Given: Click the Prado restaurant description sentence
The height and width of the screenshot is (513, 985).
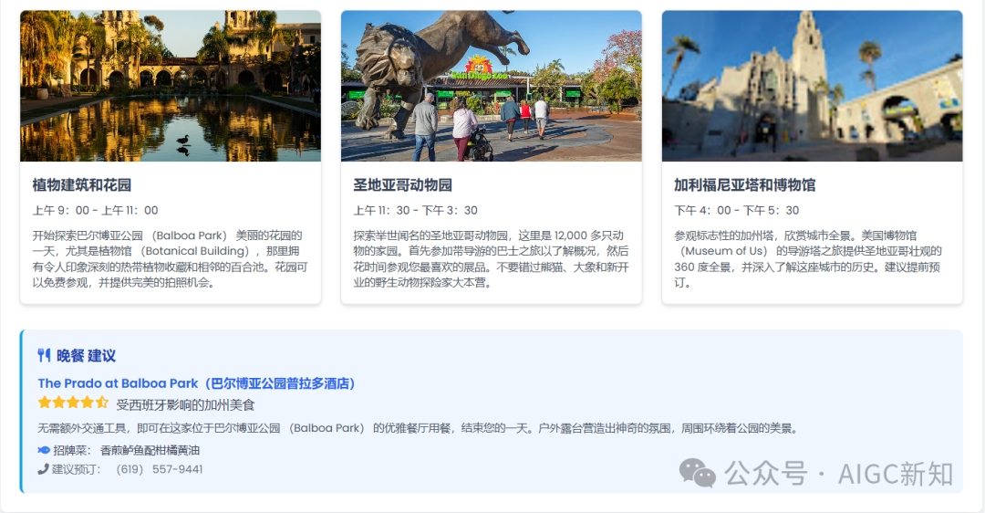Looking at the screenshot, I should pyautogui.click(x=419, y=429).
